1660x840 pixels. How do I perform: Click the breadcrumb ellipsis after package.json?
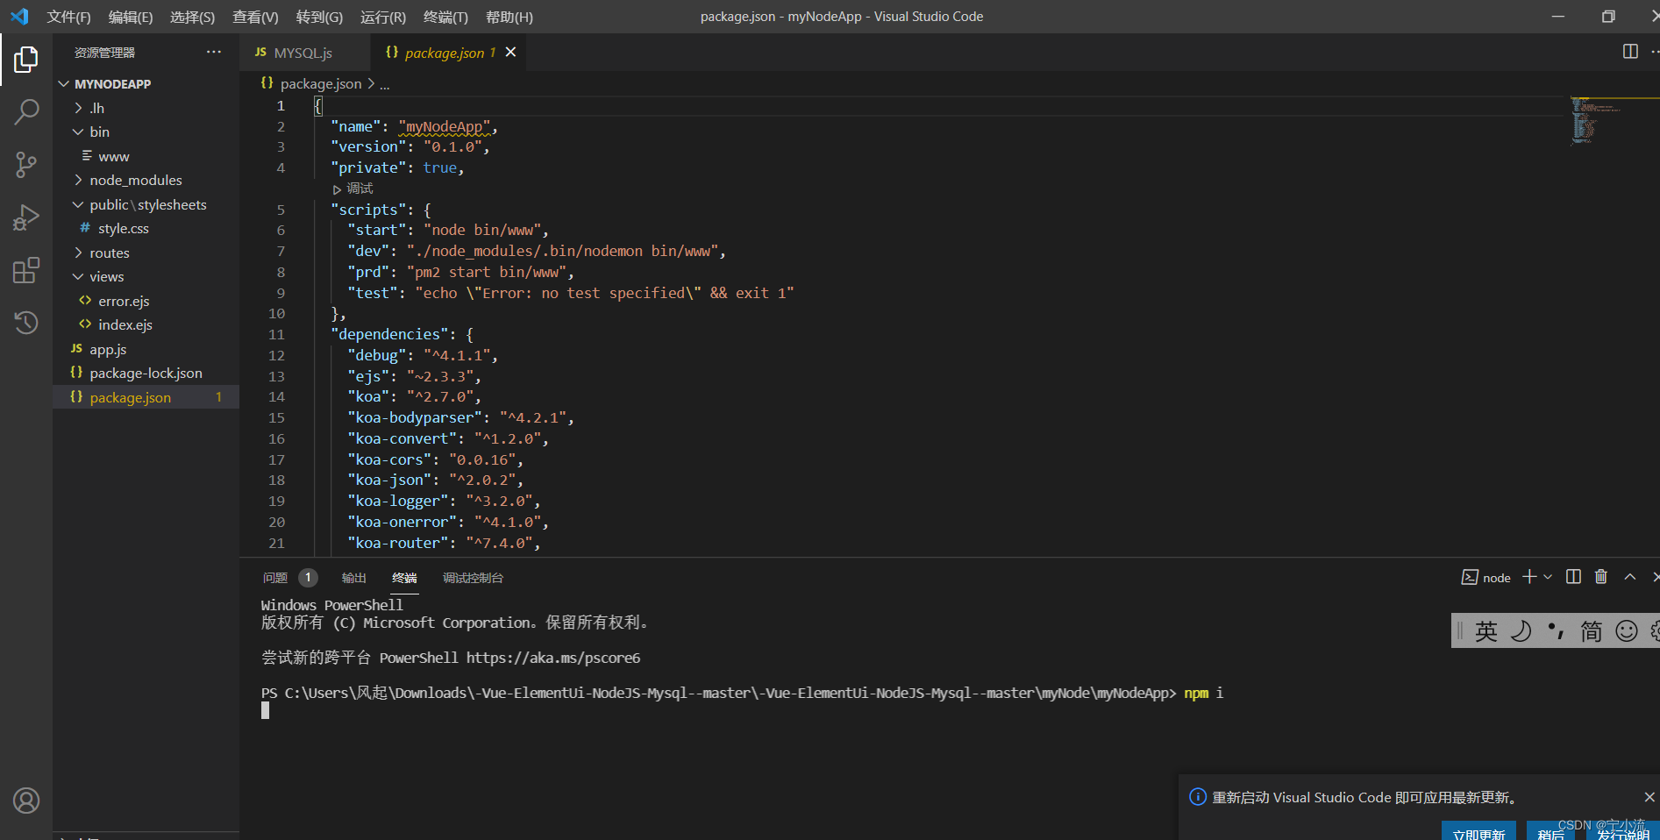(x=385, y=84)
